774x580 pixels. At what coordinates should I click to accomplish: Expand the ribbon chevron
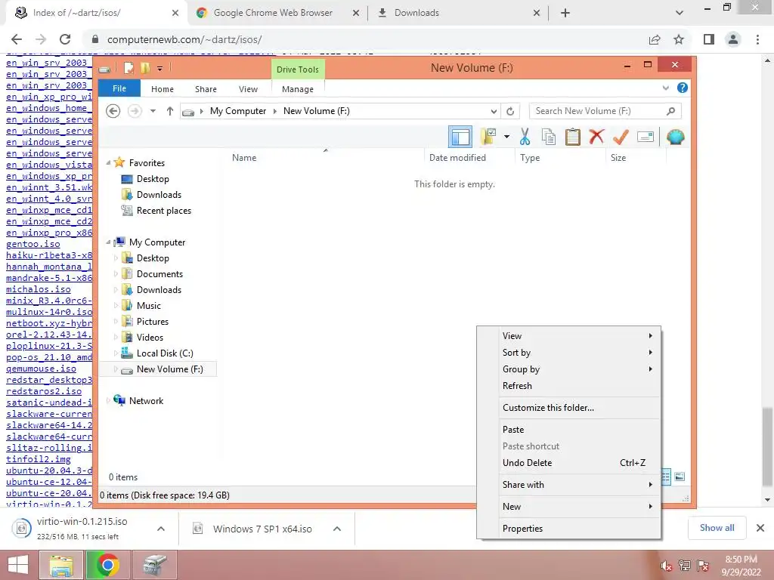pyautogui.click(x=665, y=88)
